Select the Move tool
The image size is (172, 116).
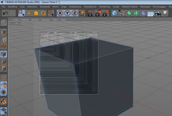pos(29,13)
